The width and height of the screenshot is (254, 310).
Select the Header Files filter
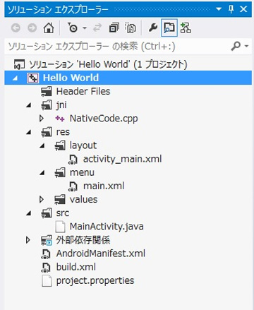(83, 91)
